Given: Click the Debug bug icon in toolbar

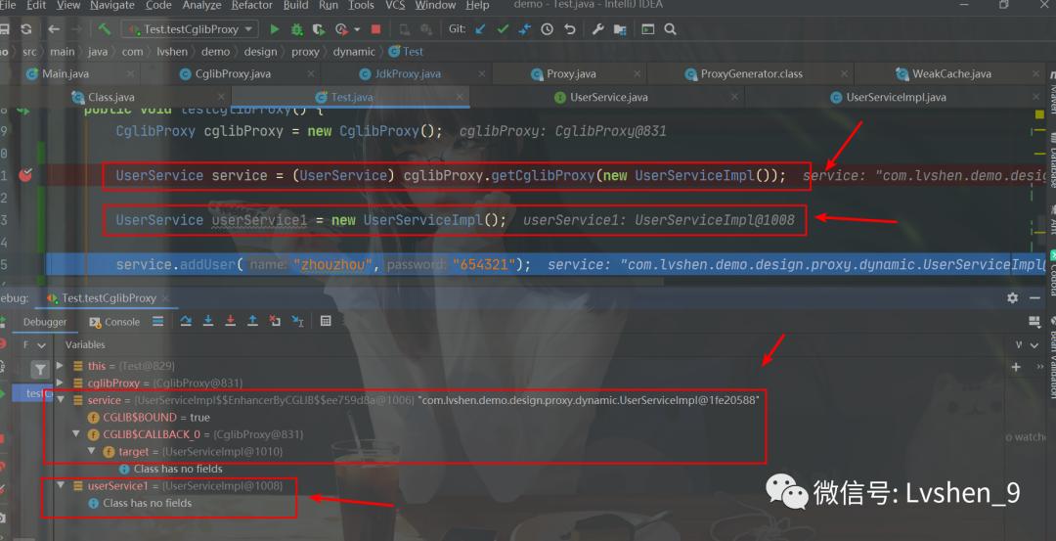Looking at the screenshot, I should pos(296,29).
